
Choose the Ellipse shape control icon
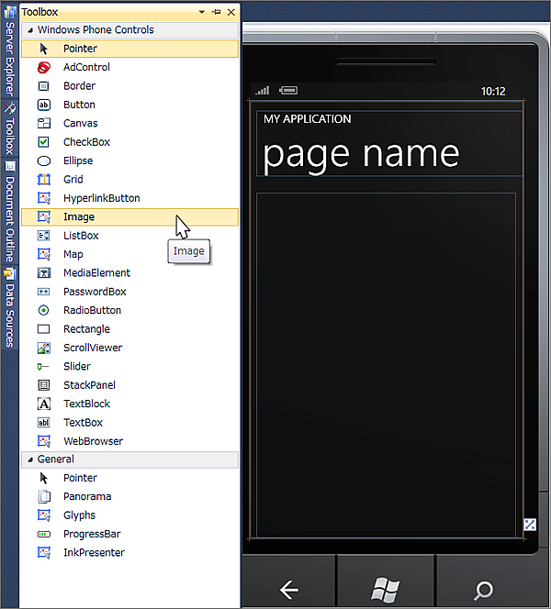click(x=43, y=161)
